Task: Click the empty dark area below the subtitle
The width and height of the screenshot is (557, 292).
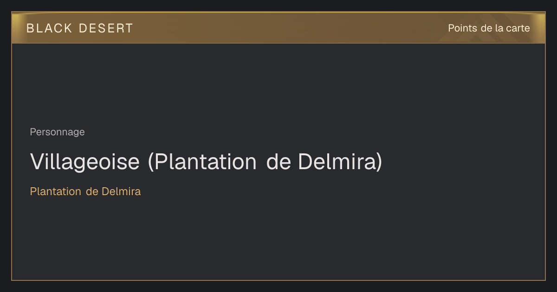Action: pyautogui.click(x=278, y=239)
